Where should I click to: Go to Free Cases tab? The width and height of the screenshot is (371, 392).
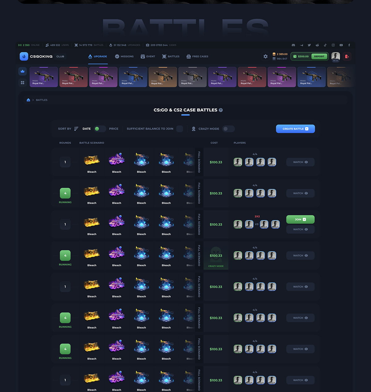click(x=197, y=57)
